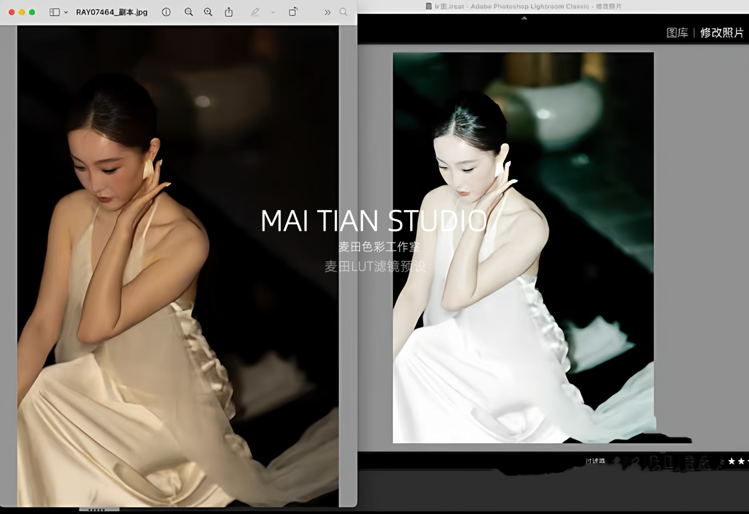The width and height of the screenshot is (749, 514).
Task: Expand Lightroom top panel triangle
Action: click(524, 18)
